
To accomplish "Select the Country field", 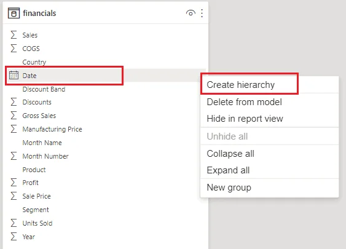I will point(34,62).
